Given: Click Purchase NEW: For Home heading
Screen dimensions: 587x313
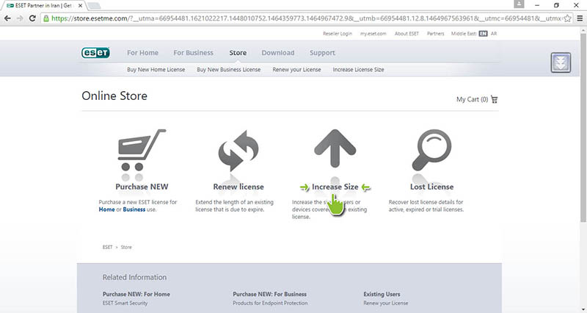Looking at the screenshot, I should pos(136,294).
